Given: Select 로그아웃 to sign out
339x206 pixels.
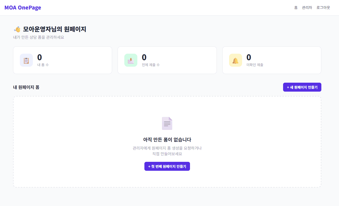Looking at the screenshot, I should (323, 8).
